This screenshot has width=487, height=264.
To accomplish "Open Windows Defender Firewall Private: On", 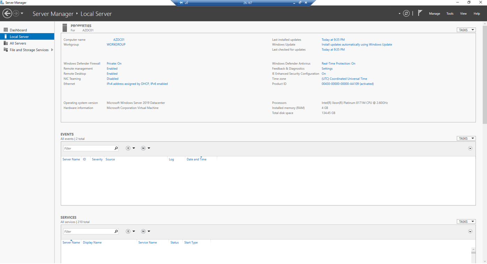I will coord(114,63).
